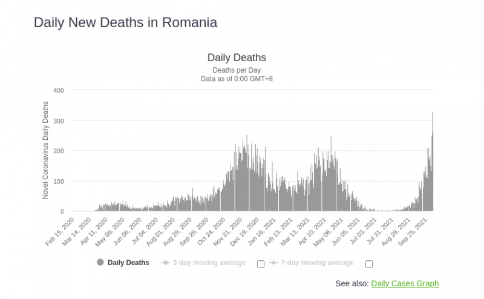This screenshot has height=299, width=484.
Task: Click the Deaths per Day subtitle
Action: coord(237,70)
